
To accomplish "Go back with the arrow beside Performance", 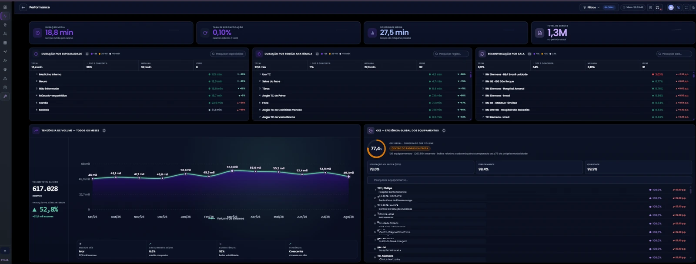I will pyautogui.click(x=23, y=7).
